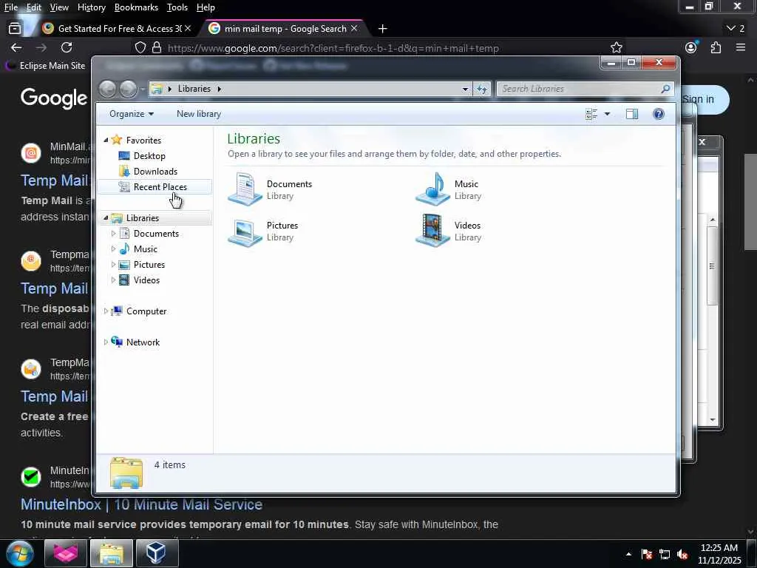Viewport: 757px width, 568px height.
Task: Open the Firefox Bookmarks menu
Action: click(136, 7)
